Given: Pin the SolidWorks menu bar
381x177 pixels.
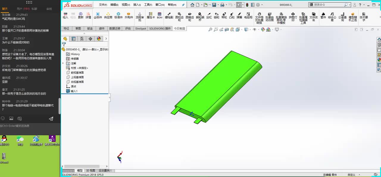Looking at the screenshot, I should tap(183, 5).
